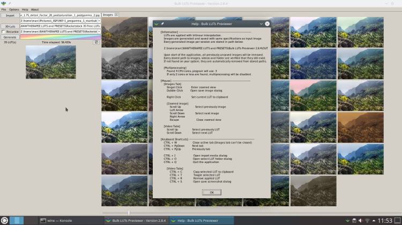Click the 3D-Luts button
402x225 pixels.
coord(10,26)
